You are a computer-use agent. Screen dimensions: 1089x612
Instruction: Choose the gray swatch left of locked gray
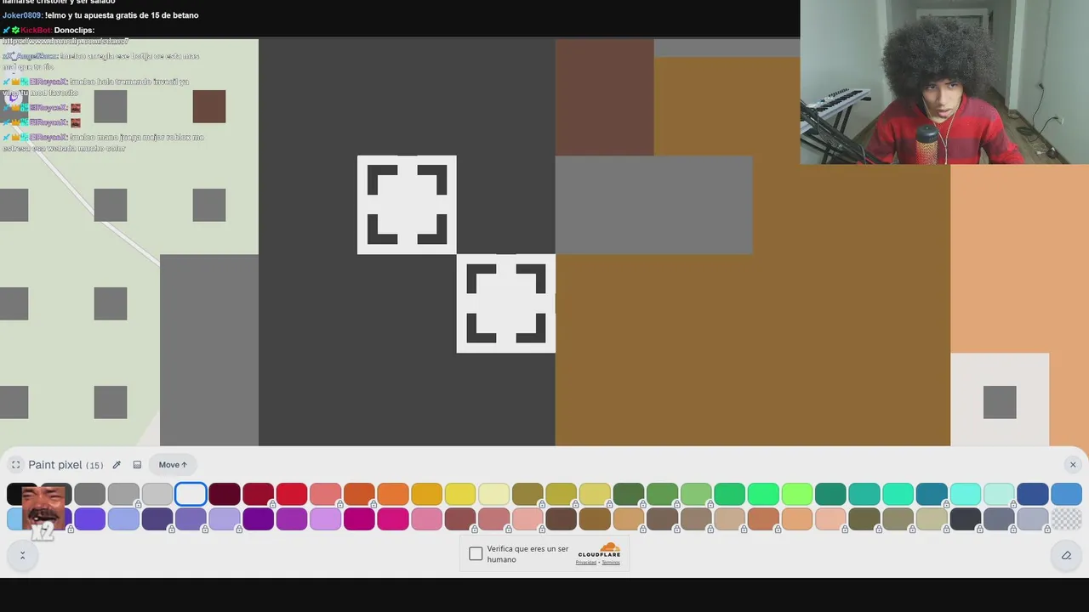pos(89,494)
